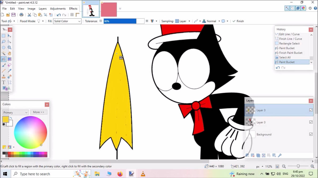Click the zoom slider in status bar
Screen dimensions: 318x178
click(x=298, y=166)
